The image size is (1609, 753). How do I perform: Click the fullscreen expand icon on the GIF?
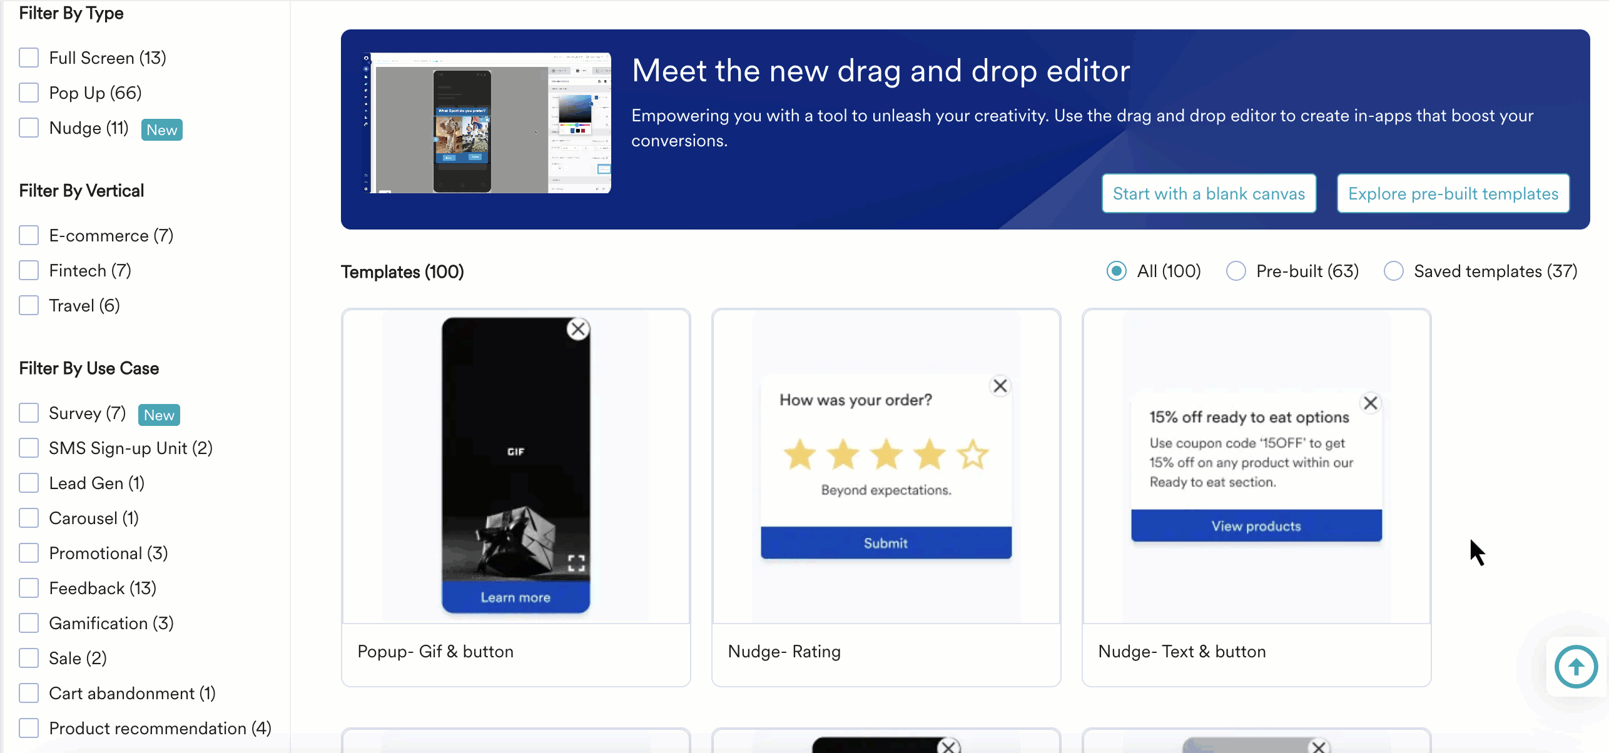tap(576, 563)
